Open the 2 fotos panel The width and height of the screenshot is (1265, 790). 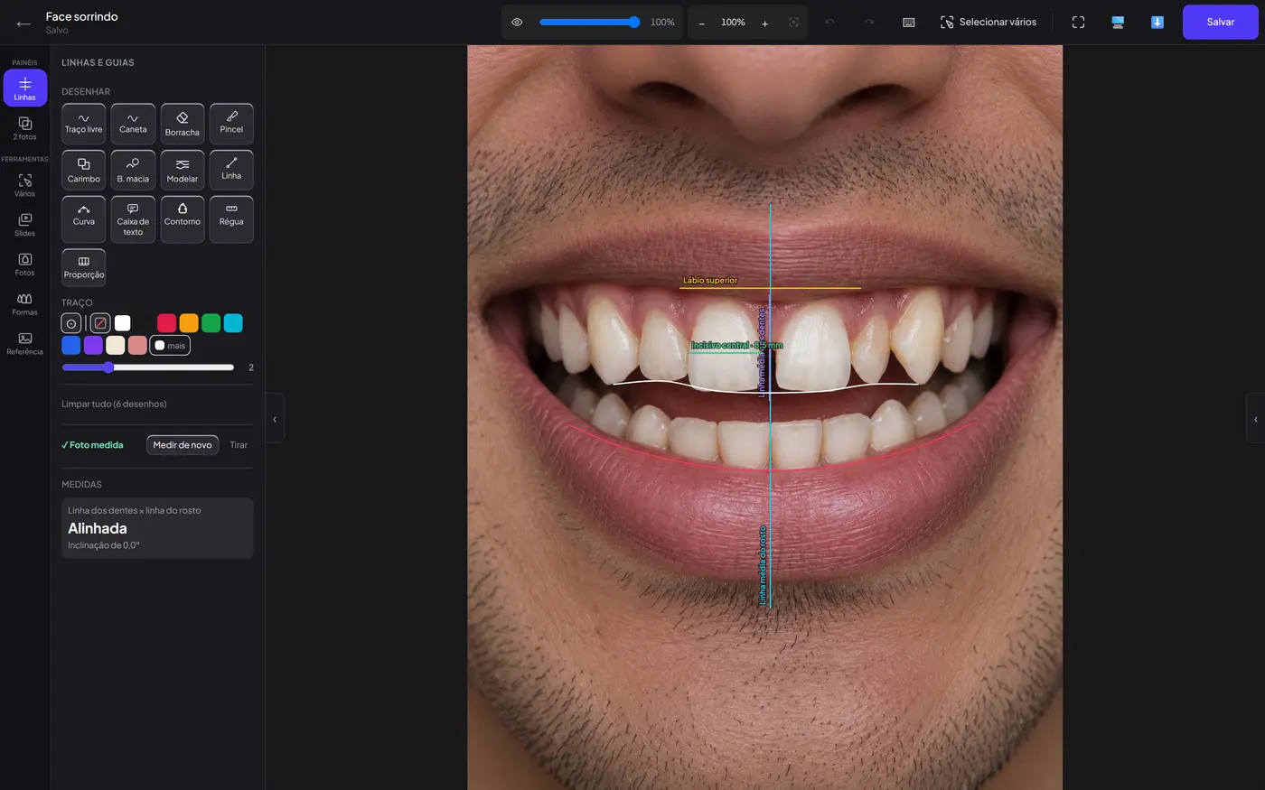25,127
